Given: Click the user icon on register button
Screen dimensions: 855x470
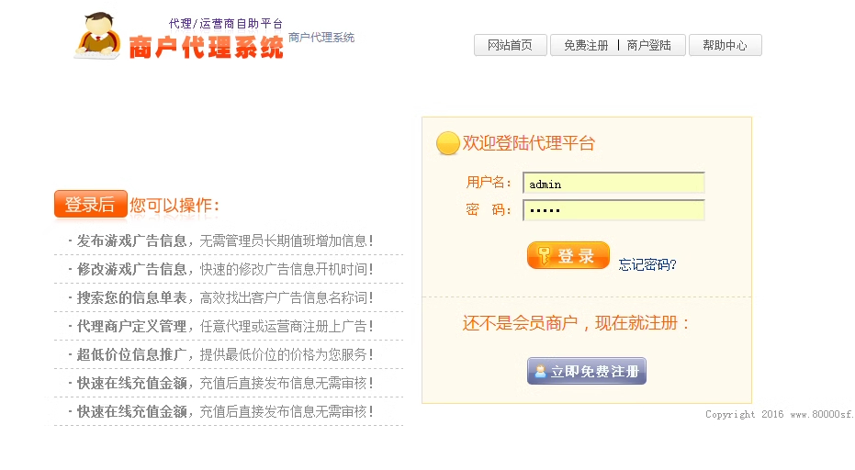Looking at the screenshot, I should pos(540,371).
